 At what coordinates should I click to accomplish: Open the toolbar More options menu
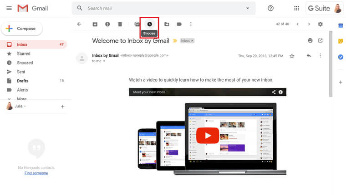[191, 24]
